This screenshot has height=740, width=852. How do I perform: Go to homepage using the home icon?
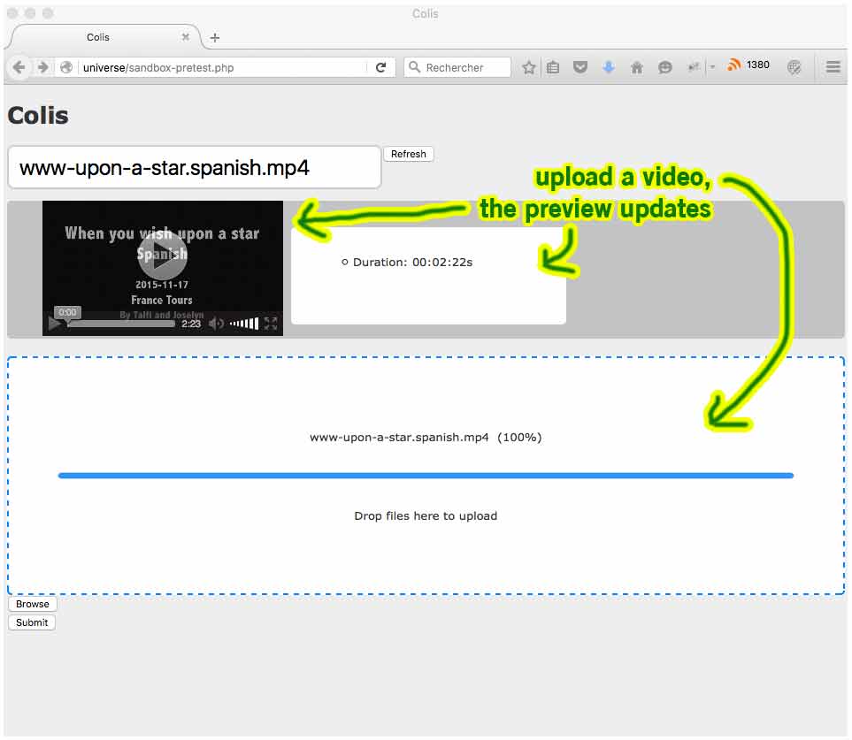click(x=637, y=65)
